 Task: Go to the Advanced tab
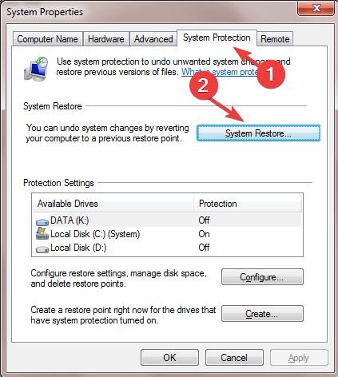click(x=153, y=39)
